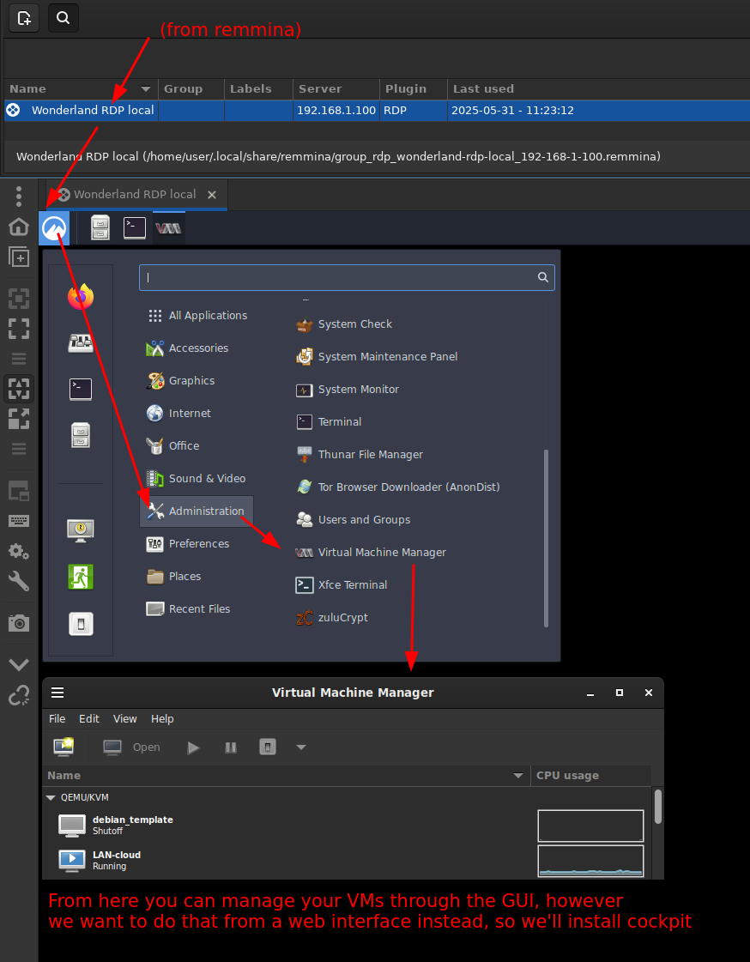The width and height of the screenshot is (750, 962).
Task: Open the Edit menu in virt-manager
Action: click(x=89, y=718)
